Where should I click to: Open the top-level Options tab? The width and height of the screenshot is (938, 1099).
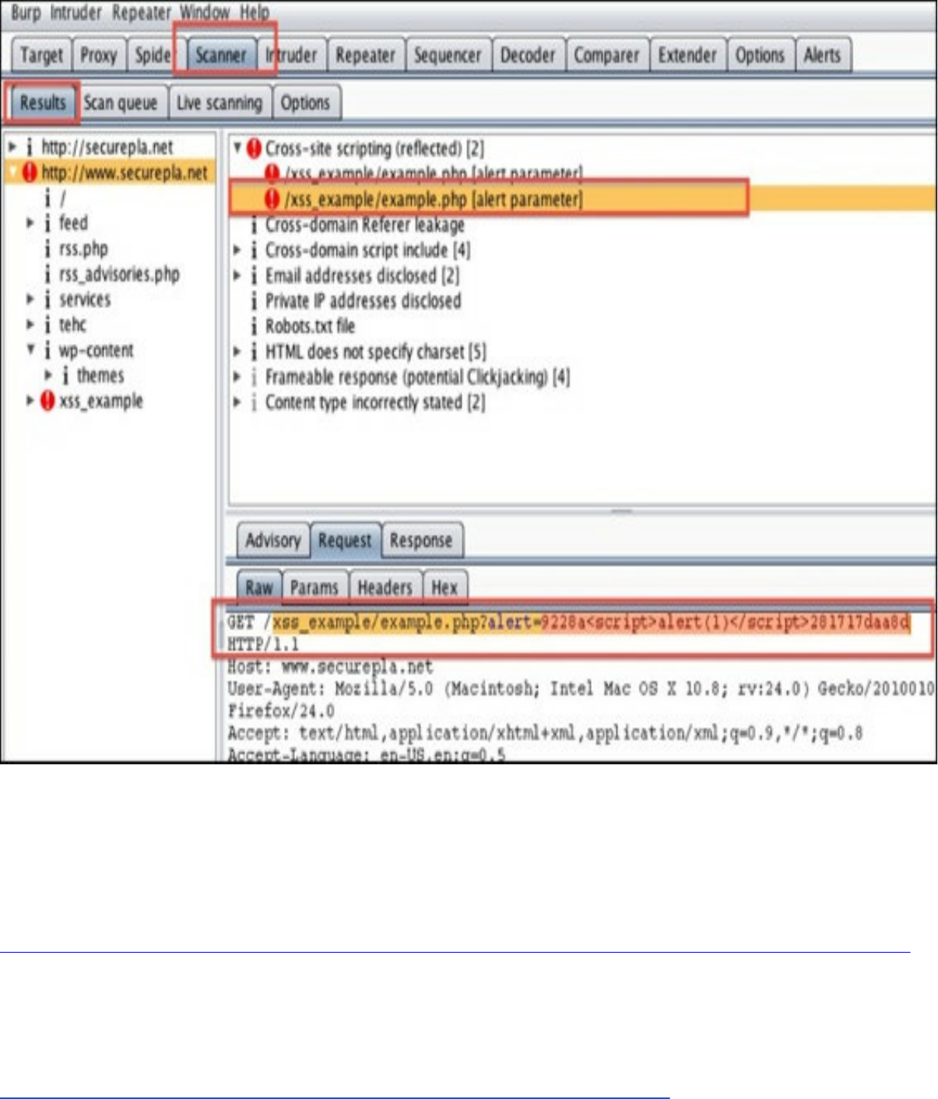click(x=760, y=55)
